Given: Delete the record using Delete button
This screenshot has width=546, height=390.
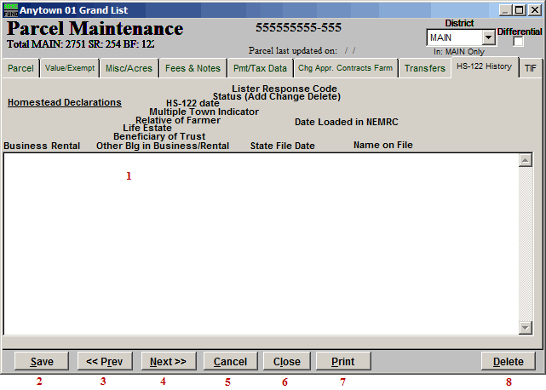Looking at the screenshot, I should (x=508, y=361).
